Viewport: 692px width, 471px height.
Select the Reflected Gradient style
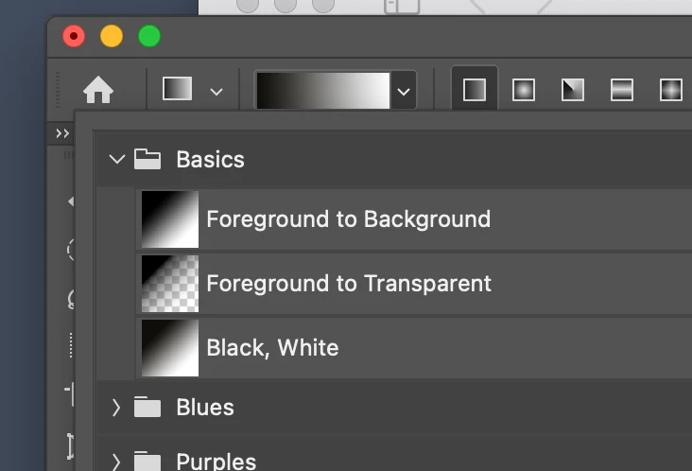(622, 90)
